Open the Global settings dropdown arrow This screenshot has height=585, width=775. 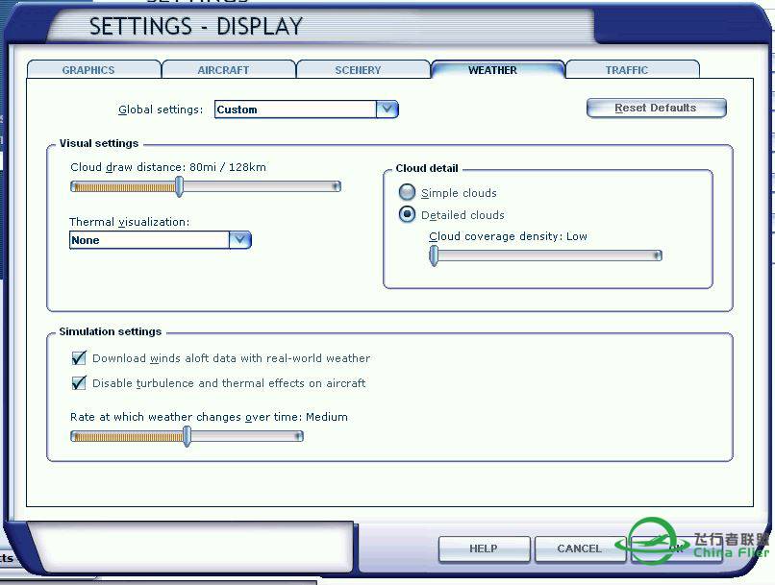387,110
